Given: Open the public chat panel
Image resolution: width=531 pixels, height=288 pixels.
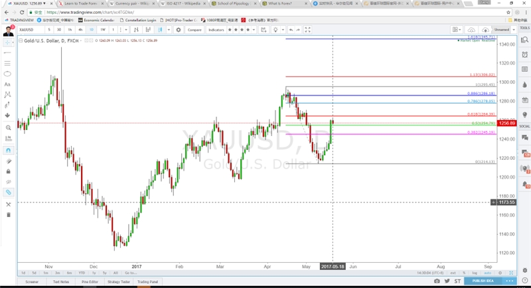Looking at the screenshot, I should pos(524,137).
